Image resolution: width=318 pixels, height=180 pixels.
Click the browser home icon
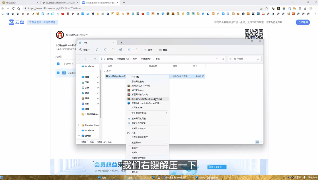click(19, 9)
